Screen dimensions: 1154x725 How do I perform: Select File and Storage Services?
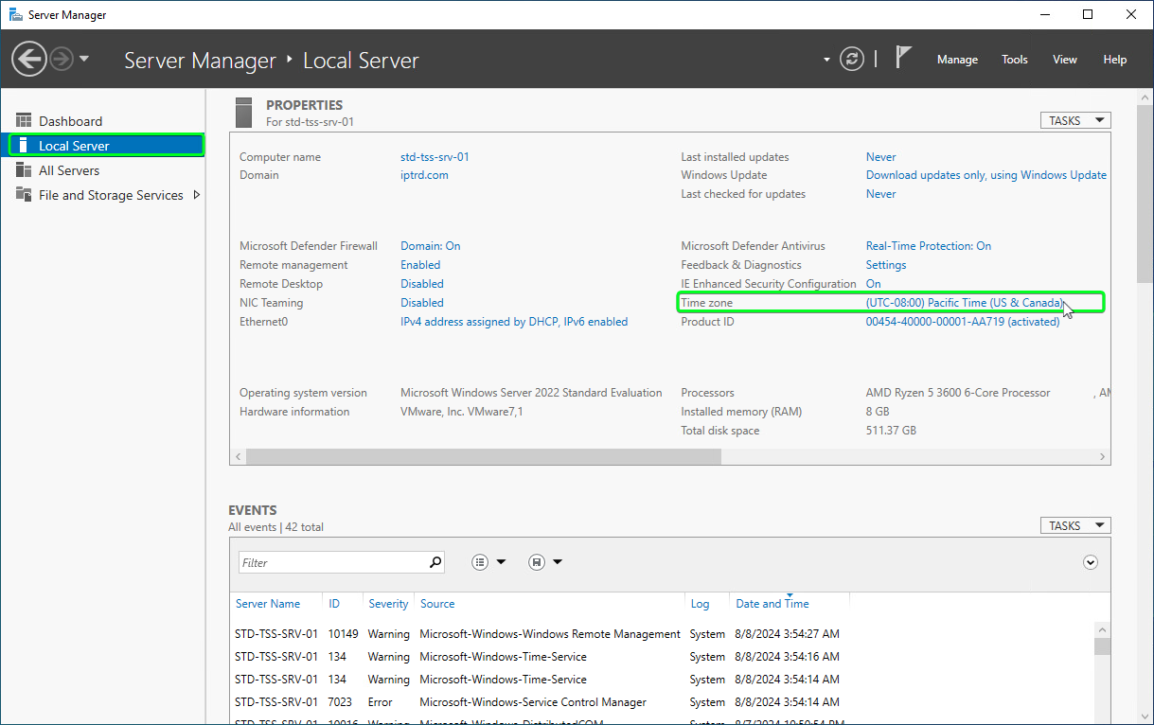click(111, 195)
